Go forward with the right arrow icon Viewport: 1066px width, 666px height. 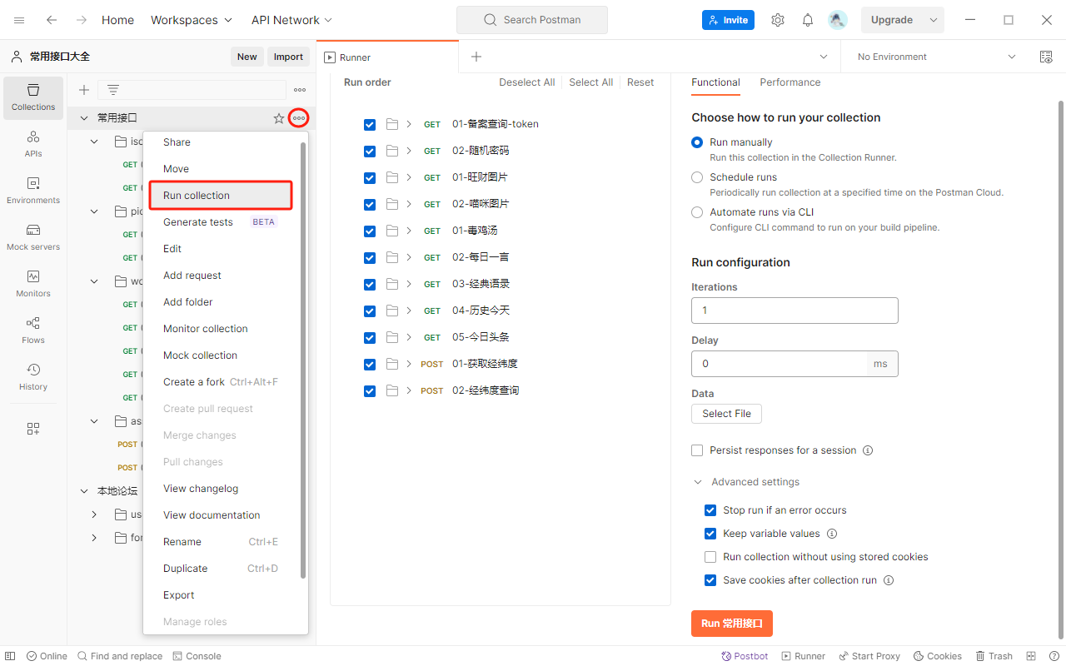82,20
